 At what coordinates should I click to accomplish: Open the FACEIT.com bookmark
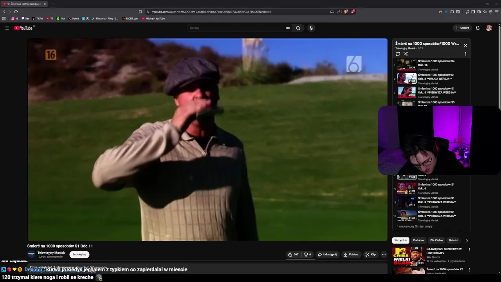pyautogui.click(x=130, y=18)
